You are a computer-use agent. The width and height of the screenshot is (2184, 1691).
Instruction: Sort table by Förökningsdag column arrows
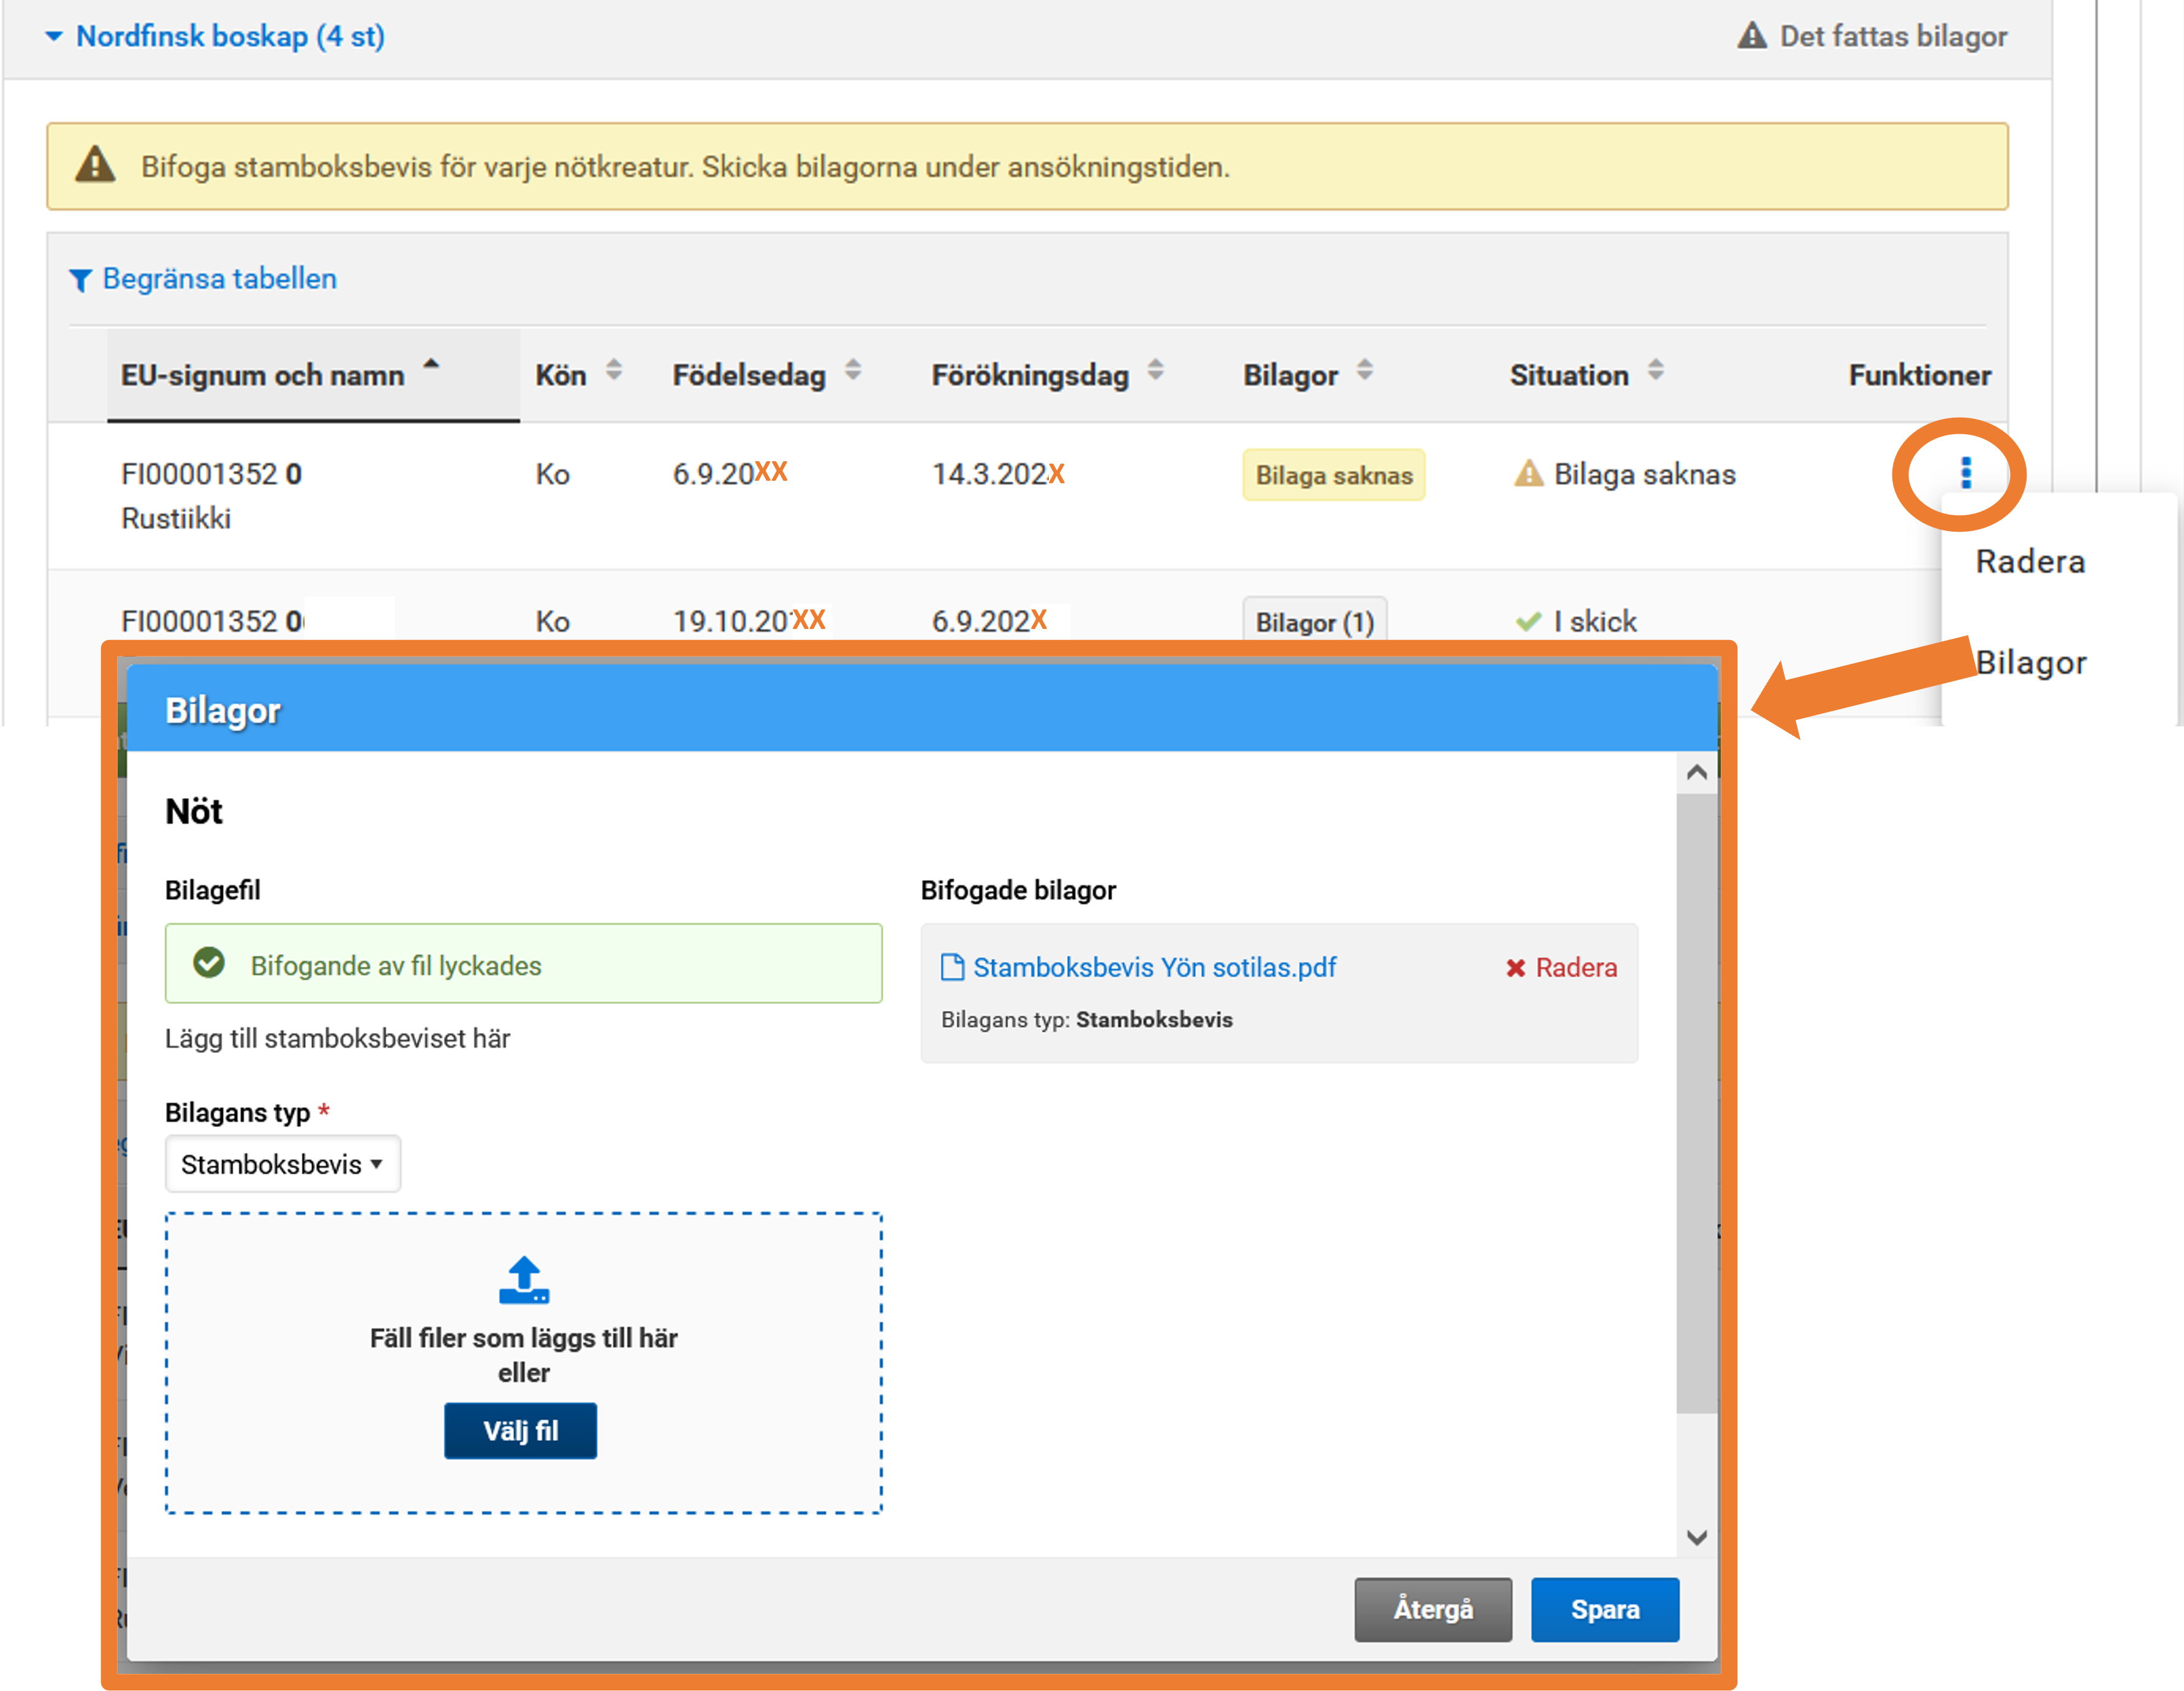1155,371
